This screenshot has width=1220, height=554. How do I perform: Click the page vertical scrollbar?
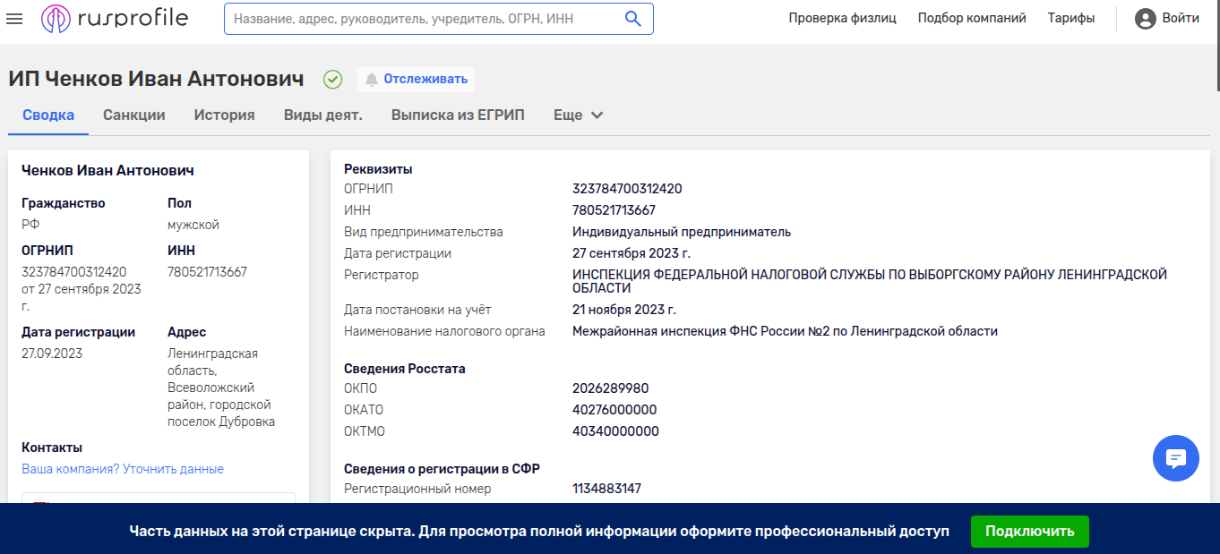pyautogui.click(x=1216, y=45)
